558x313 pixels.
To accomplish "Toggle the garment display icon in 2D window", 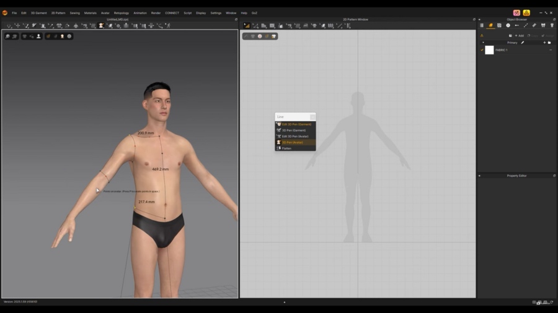I will tap(253, 36).
